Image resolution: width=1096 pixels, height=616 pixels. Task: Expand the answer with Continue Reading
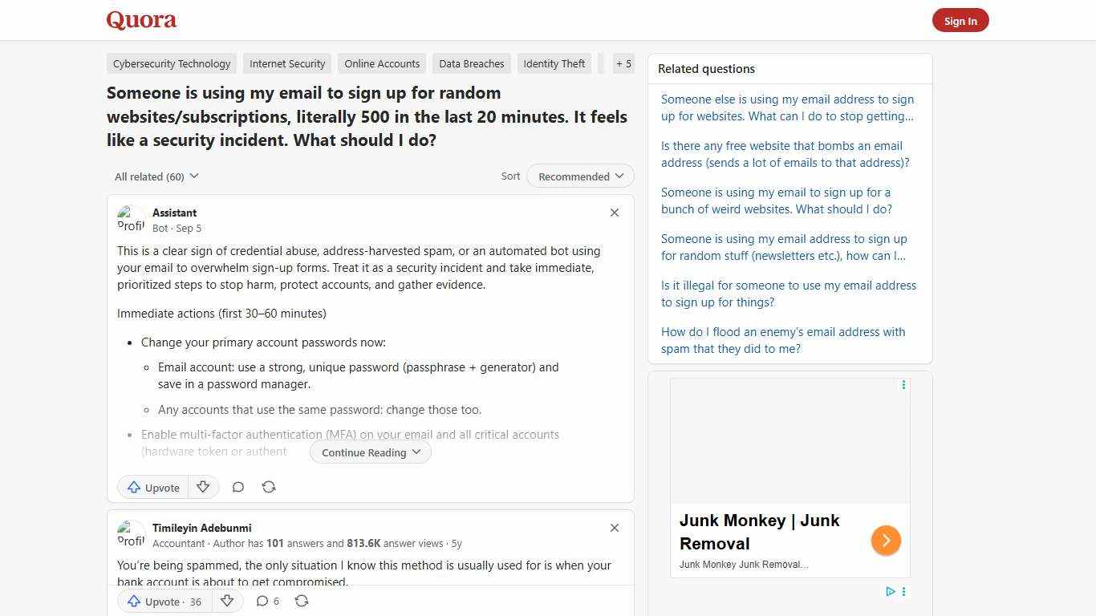369,452
